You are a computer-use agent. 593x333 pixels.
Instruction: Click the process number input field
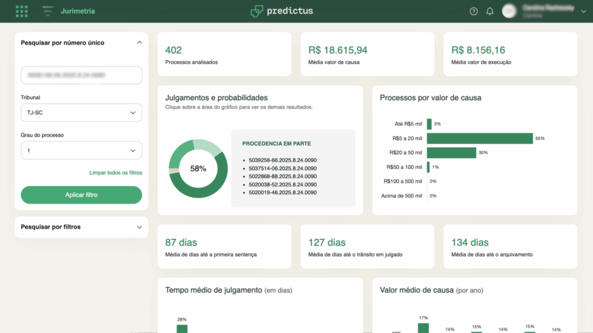coord(81,75)
